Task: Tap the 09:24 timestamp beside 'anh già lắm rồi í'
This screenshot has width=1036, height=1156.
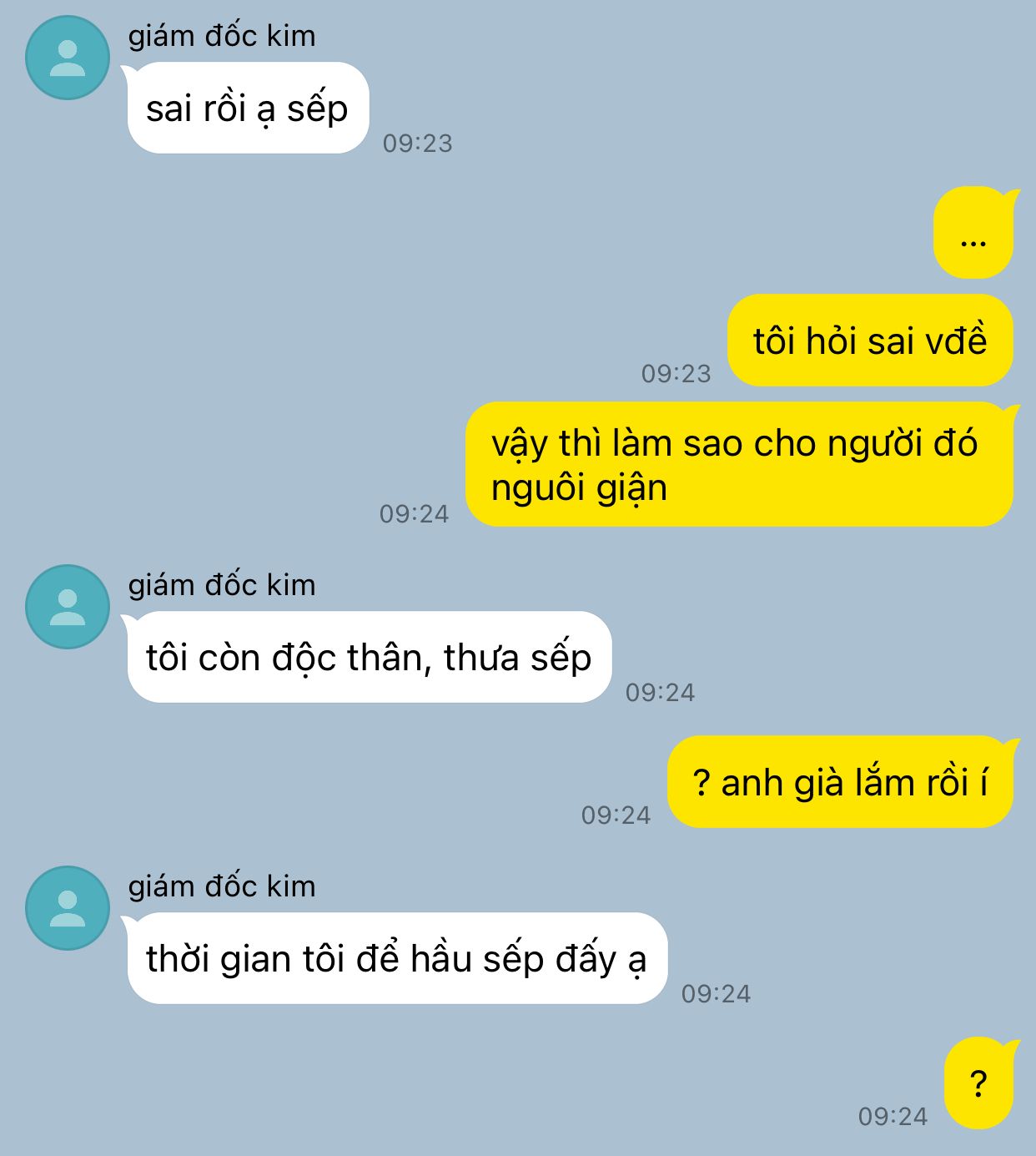Action: tap(616, 815)
